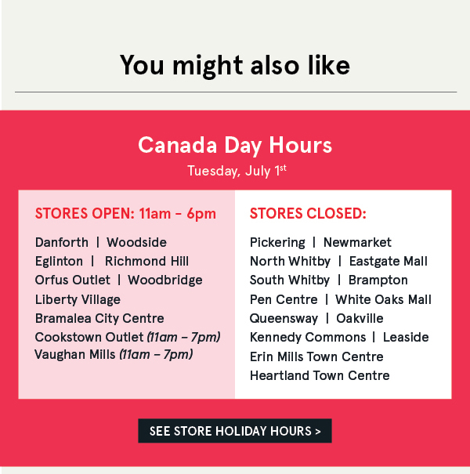The height and width of the screenshot is (474, 470).
Task: Select the Kennedy Commons store name
Action: pos(308,337)
